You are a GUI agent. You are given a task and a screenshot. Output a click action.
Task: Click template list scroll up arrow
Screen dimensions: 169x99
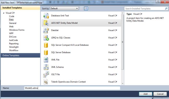point(122,13)
